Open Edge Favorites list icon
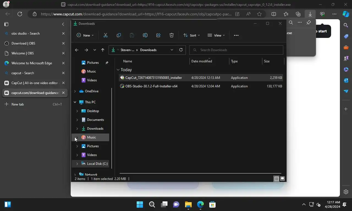Screen dimensions: 352x211 [286, 14]
